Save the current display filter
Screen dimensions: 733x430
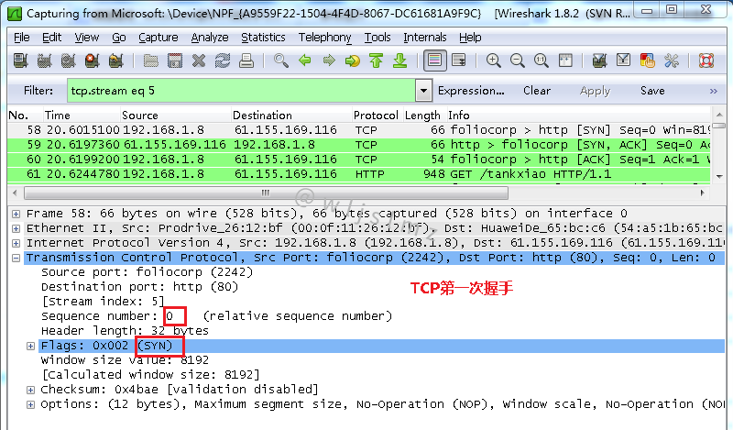pyautogui.click(x=652, y=91)
